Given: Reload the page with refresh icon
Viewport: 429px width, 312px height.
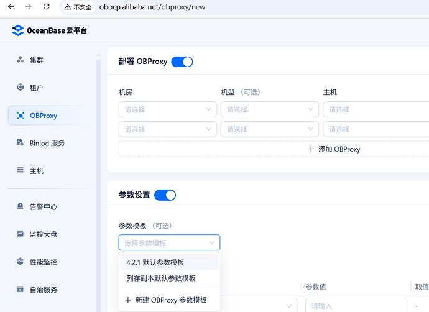Looking at the screenshot, I should 47,7.
